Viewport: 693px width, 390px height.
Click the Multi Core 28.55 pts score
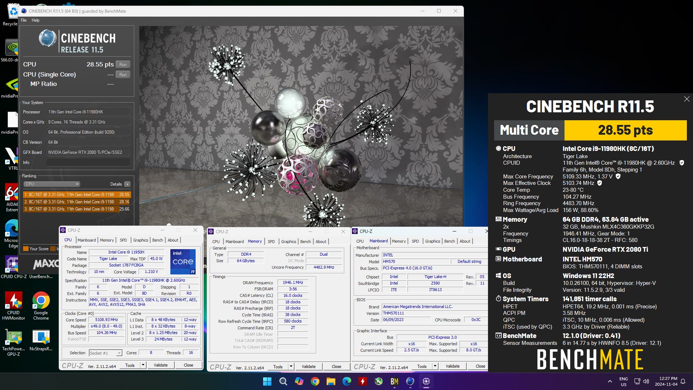625,130
